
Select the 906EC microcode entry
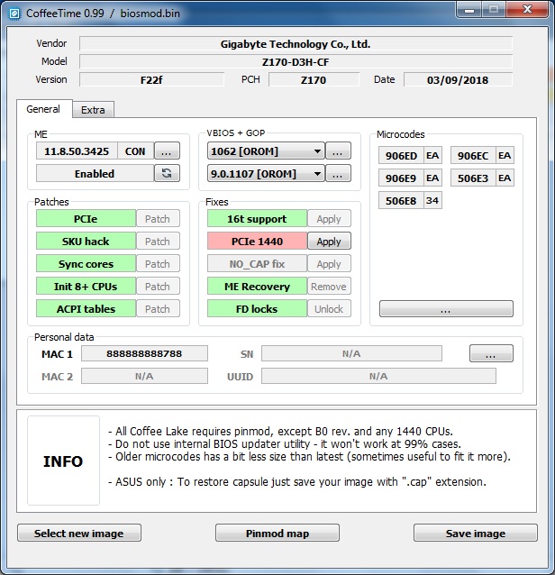[x=482, y=156]
